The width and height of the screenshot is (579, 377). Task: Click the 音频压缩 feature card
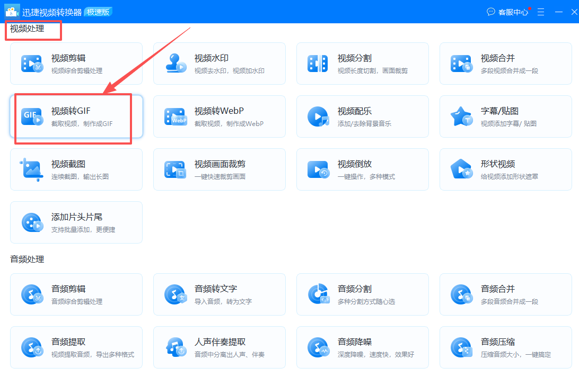click(x=506, y=347)
